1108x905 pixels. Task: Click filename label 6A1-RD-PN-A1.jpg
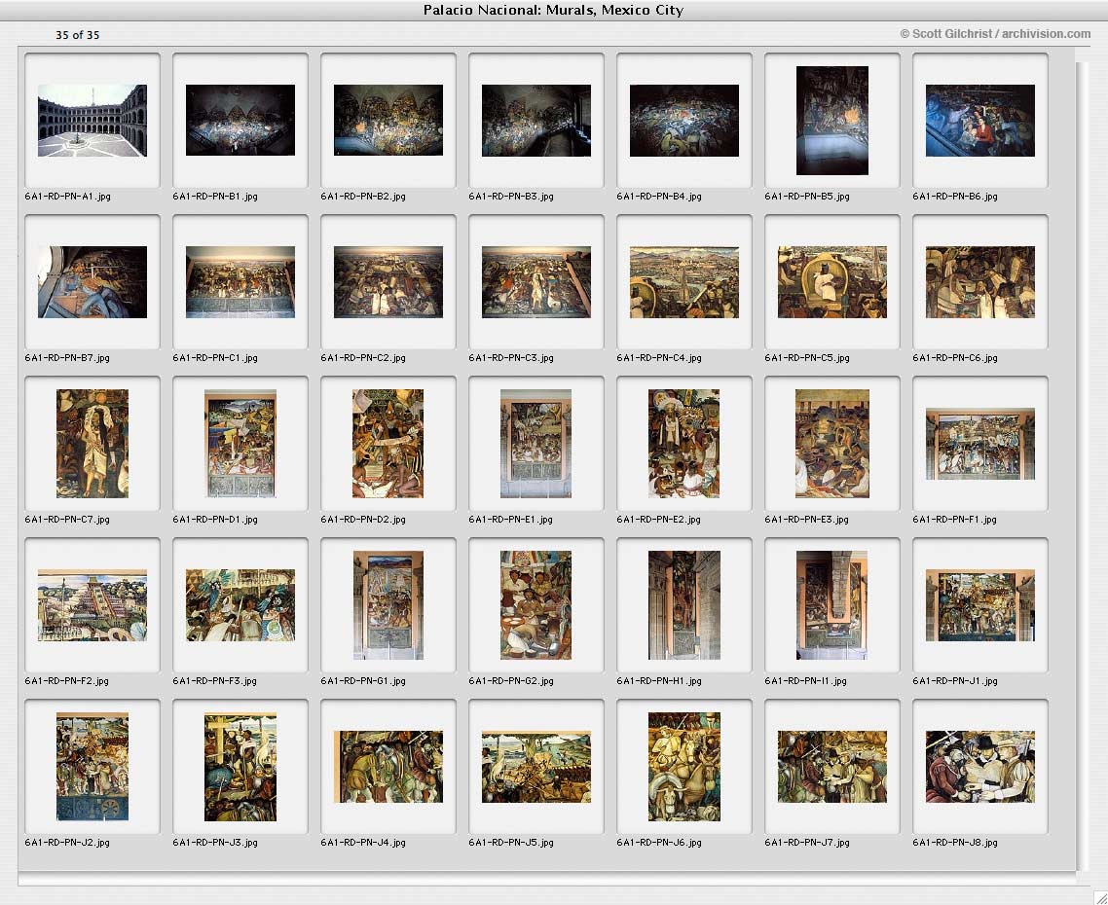tap(68, 197)
